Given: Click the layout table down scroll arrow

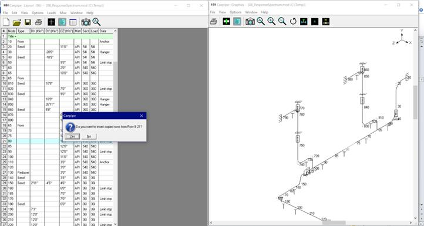Looking at the screenshot, I should (115, 224).
